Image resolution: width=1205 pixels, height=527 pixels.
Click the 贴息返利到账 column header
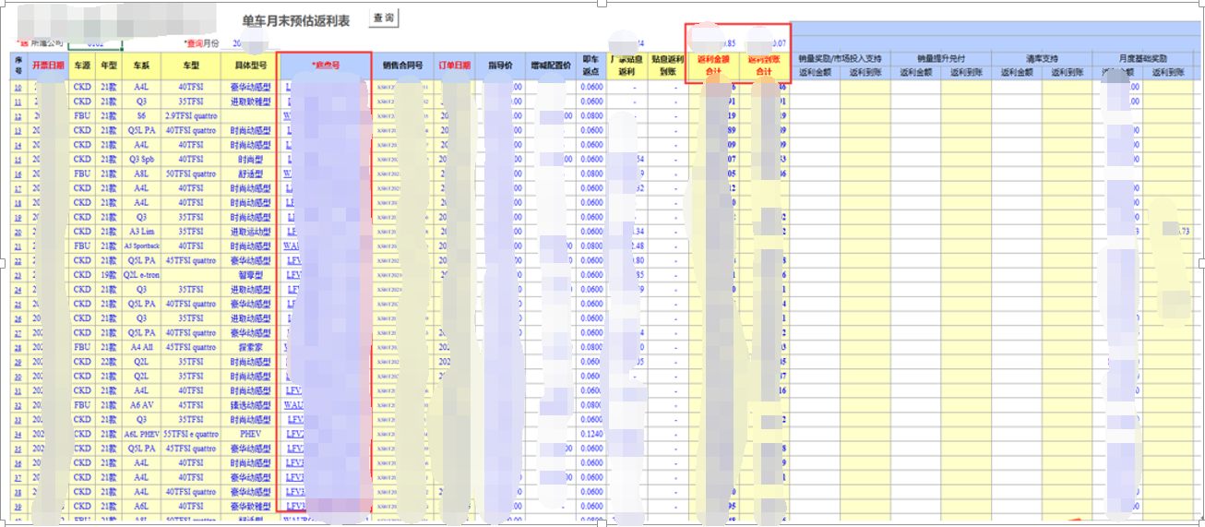coord(667,66)
